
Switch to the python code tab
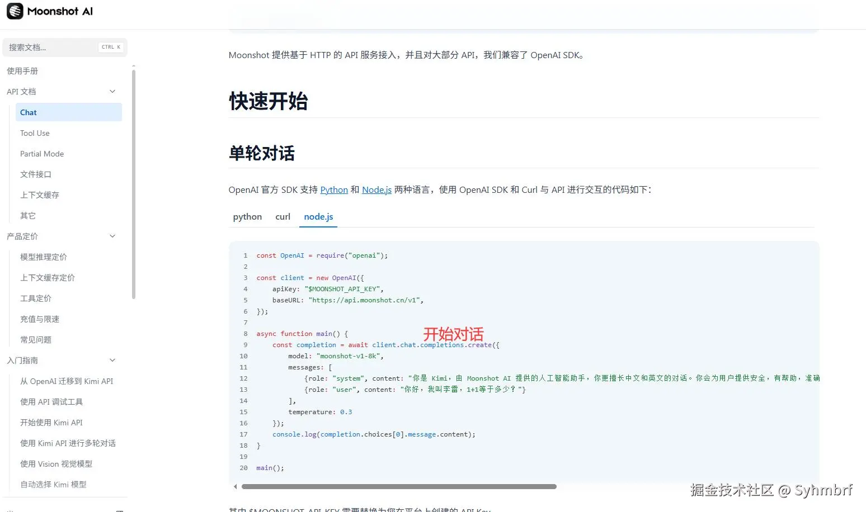247,217
